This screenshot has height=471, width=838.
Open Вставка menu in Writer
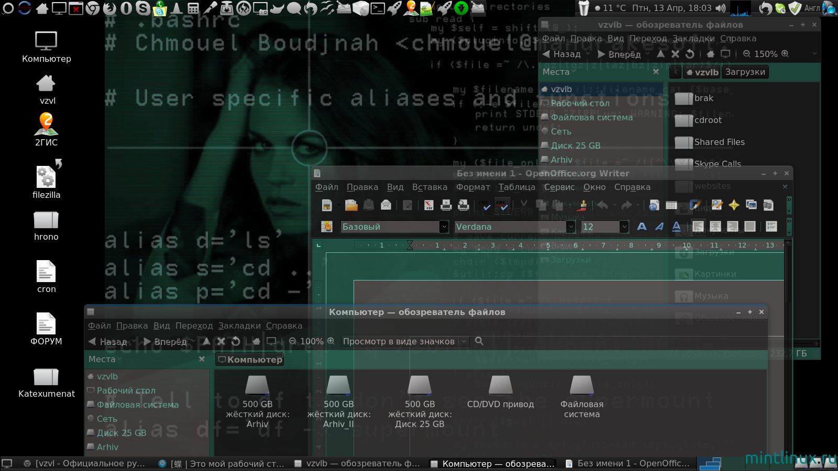point(429,187)
